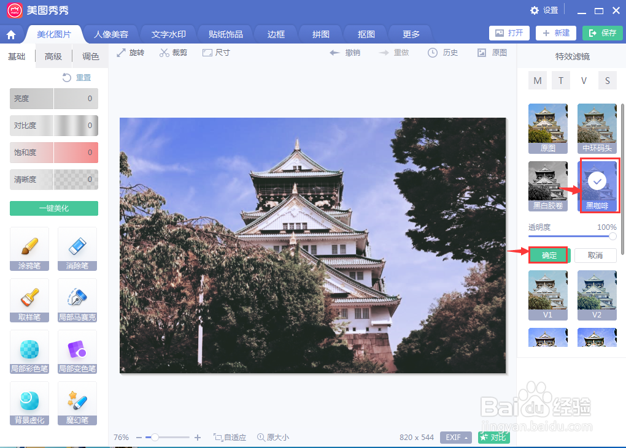Activate the 背景虚化 background blur tool

pos(29,403)
